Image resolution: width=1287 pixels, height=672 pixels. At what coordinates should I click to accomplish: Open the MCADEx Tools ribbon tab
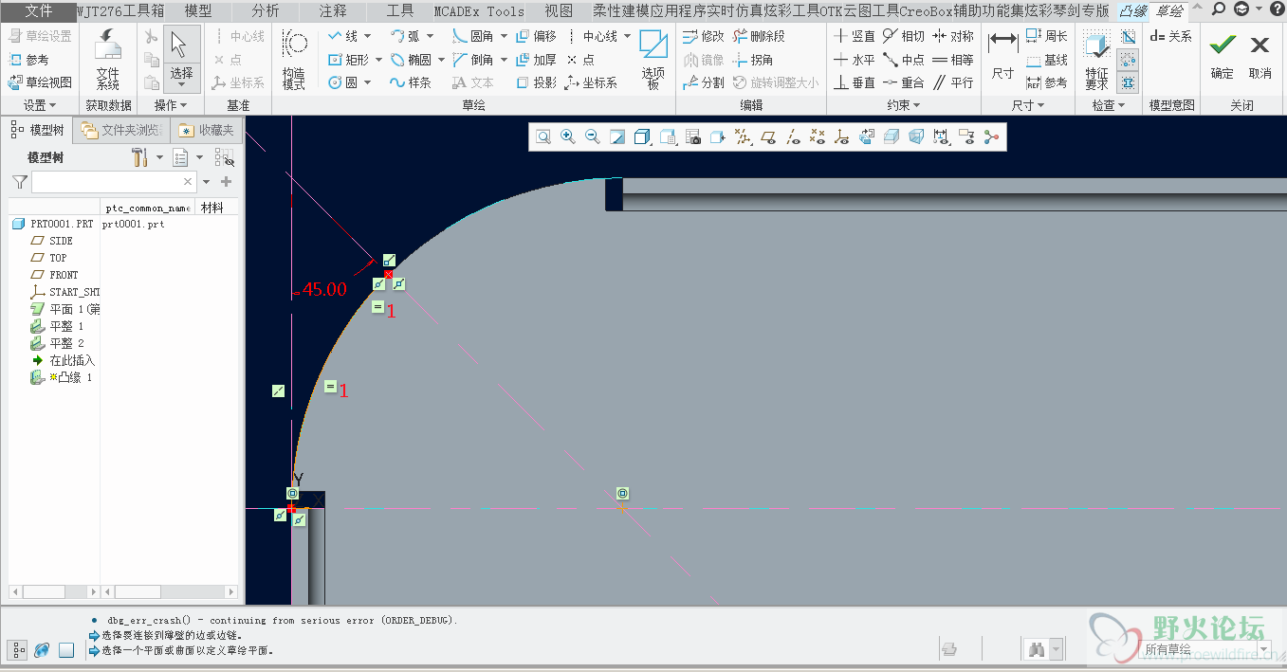(479, 11)
